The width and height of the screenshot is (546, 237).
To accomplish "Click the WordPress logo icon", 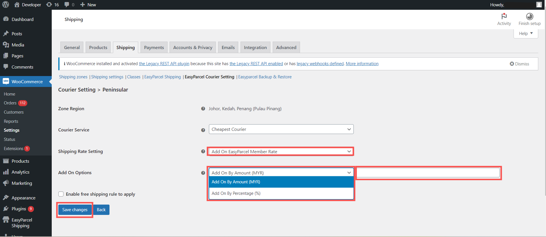I will 6,5.
